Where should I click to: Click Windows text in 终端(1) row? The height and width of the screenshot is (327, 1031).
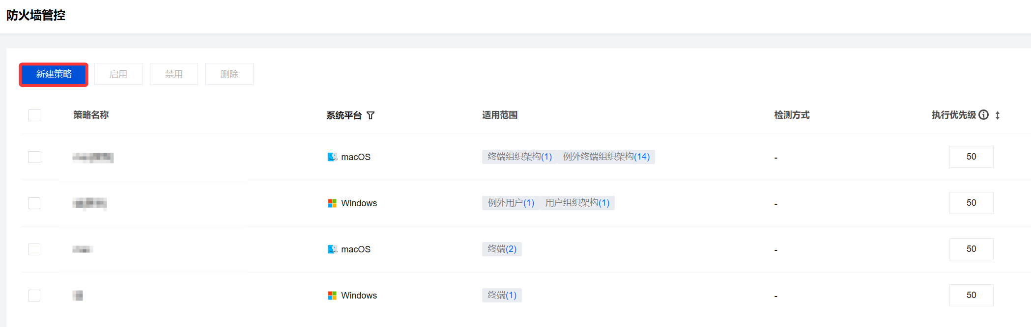coord(359,296)
